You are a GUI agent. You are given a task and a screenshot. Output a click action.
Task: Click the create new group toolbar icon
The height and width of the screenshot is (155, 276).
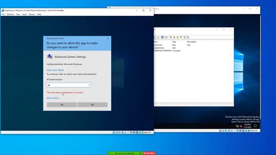pyautogui.click(x=174, y=37)
